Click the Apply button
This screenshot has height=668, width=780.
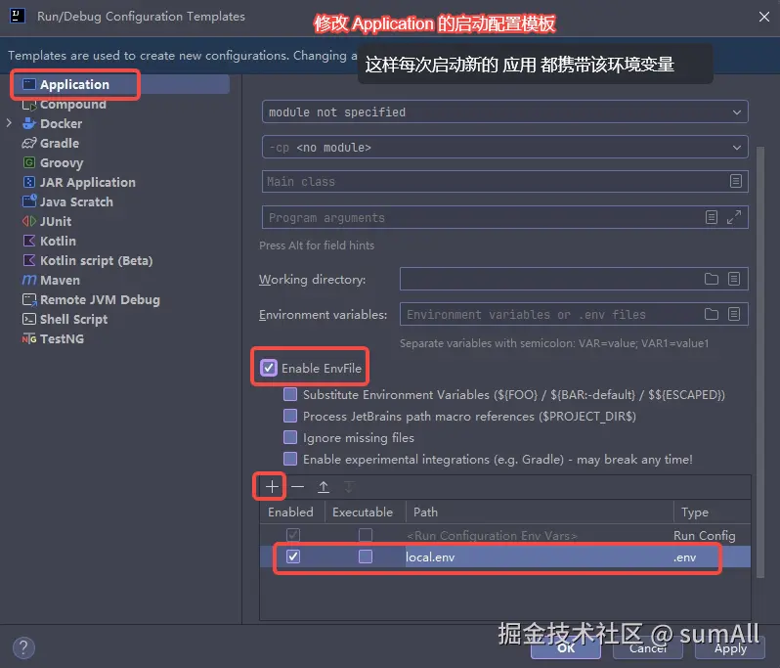tap(730, 648)
